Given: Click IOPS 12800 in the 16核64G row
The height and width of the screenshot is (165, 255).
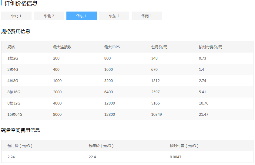Looking at the screenshot, I should (110, 115).
